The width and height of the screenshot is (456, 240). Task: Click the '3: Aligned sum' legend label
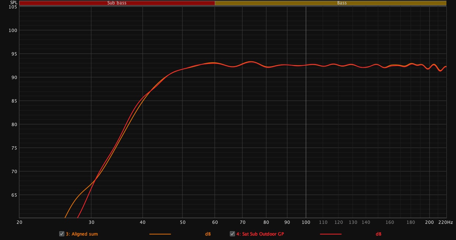(x=82, y=234)
